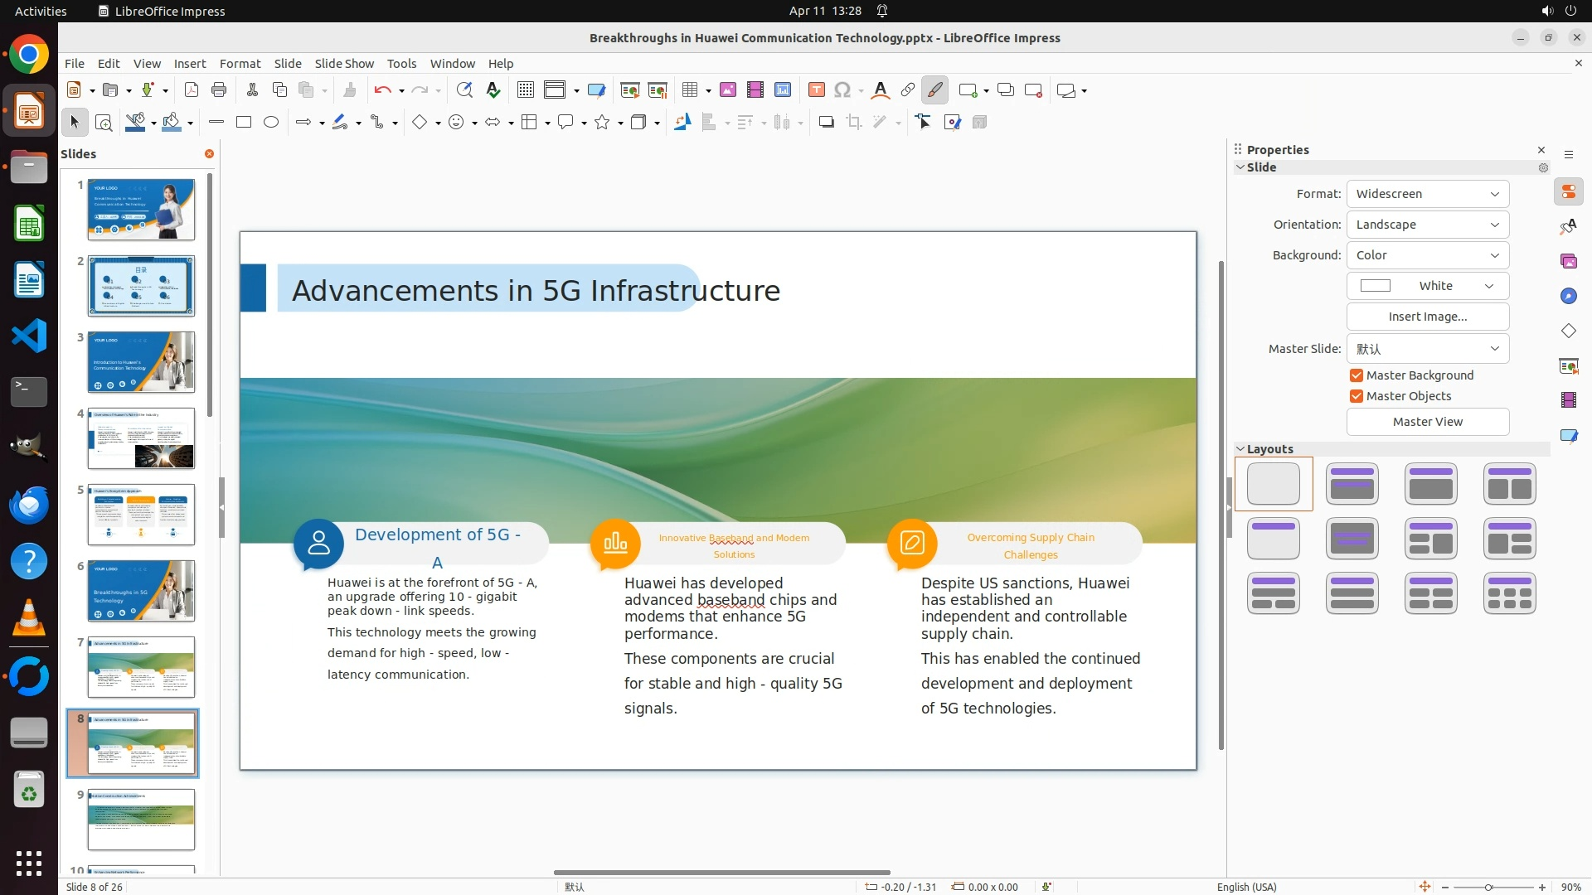Click the Display Grid icon
The image size is (1592, 895).
pyautogui.click(x=526, y=90)
